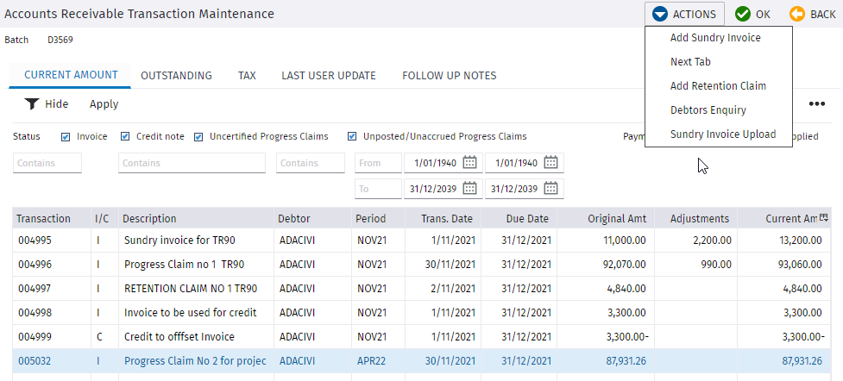This screenshot has width=843, height=381.
Task: Open calendar for Trans. Date from 1/01/1940
Action: (x=470, y=162)
